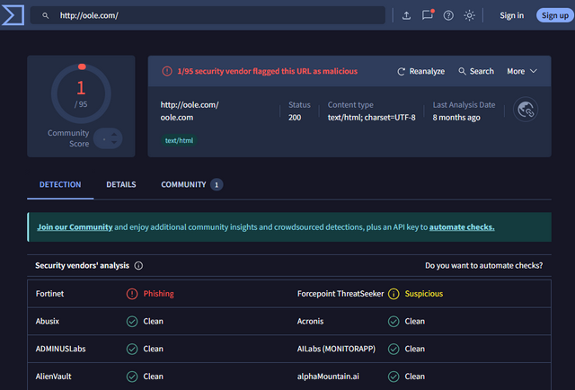This screenshot has width=575, height=390.
Task: Click the globe link icon beside analysis date
Action: [x=526, y=110]
